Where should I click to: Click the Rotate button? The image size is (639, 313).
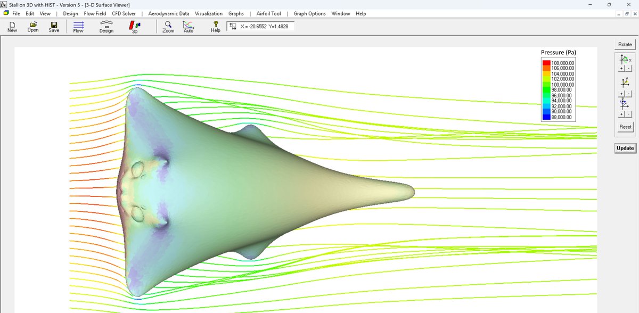[x=625, y=44]
